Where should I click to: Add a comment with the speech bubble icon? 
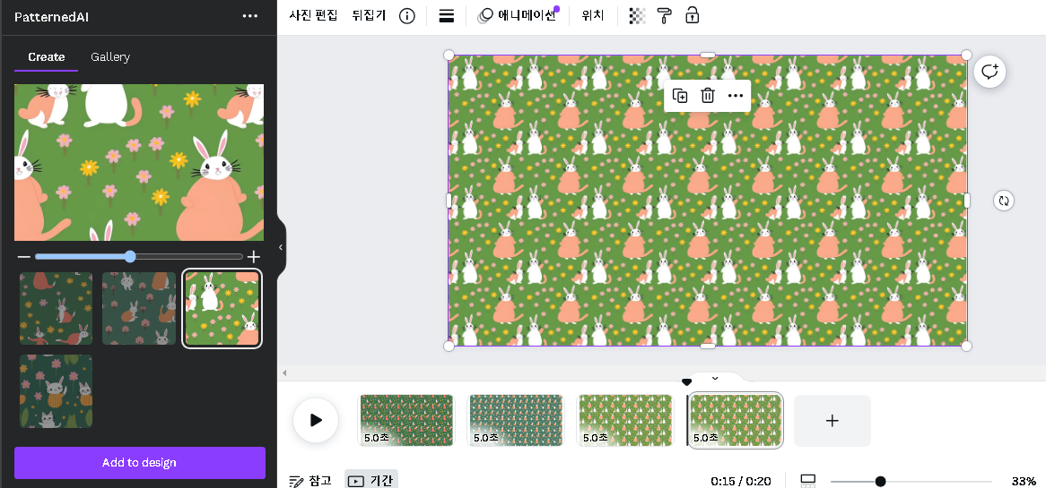coord(990,72)
